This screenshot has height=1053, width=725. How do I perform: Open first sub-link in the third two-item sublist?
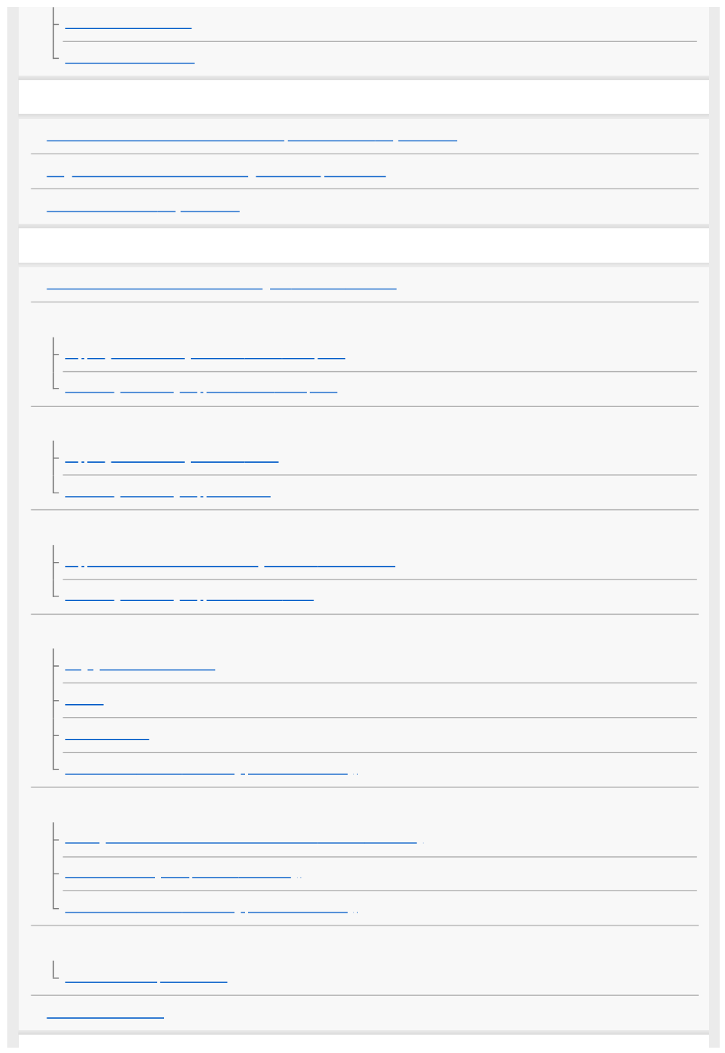coord(230,563)
